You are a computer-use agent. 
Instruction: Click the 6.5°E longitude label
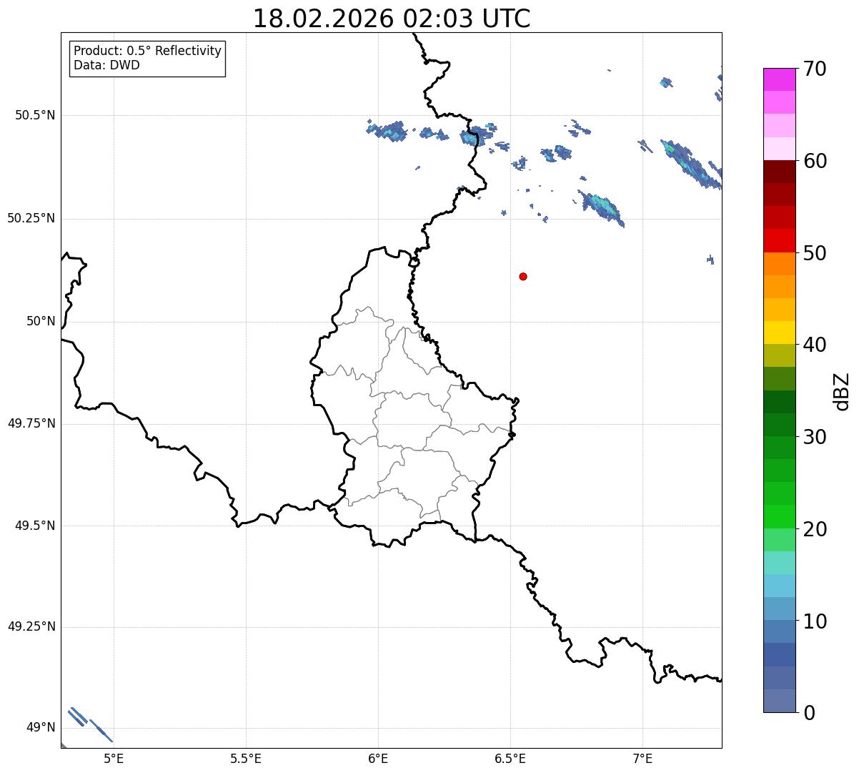[x=510, y=759]
